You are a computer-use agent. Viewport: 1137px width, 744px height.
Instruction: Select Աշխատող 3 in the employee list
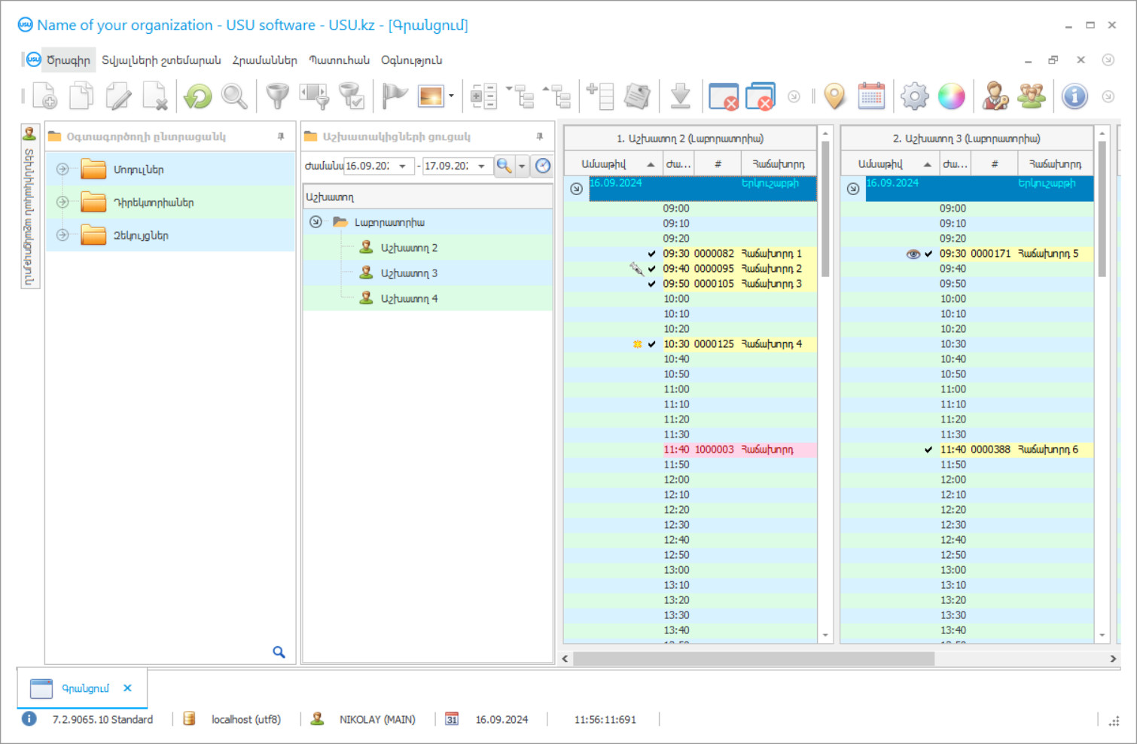(409, 273)
